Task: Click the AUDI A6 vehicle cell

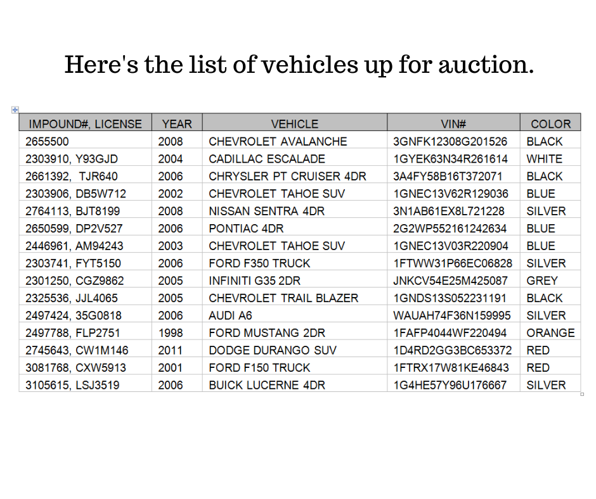Action: (295, 315)
